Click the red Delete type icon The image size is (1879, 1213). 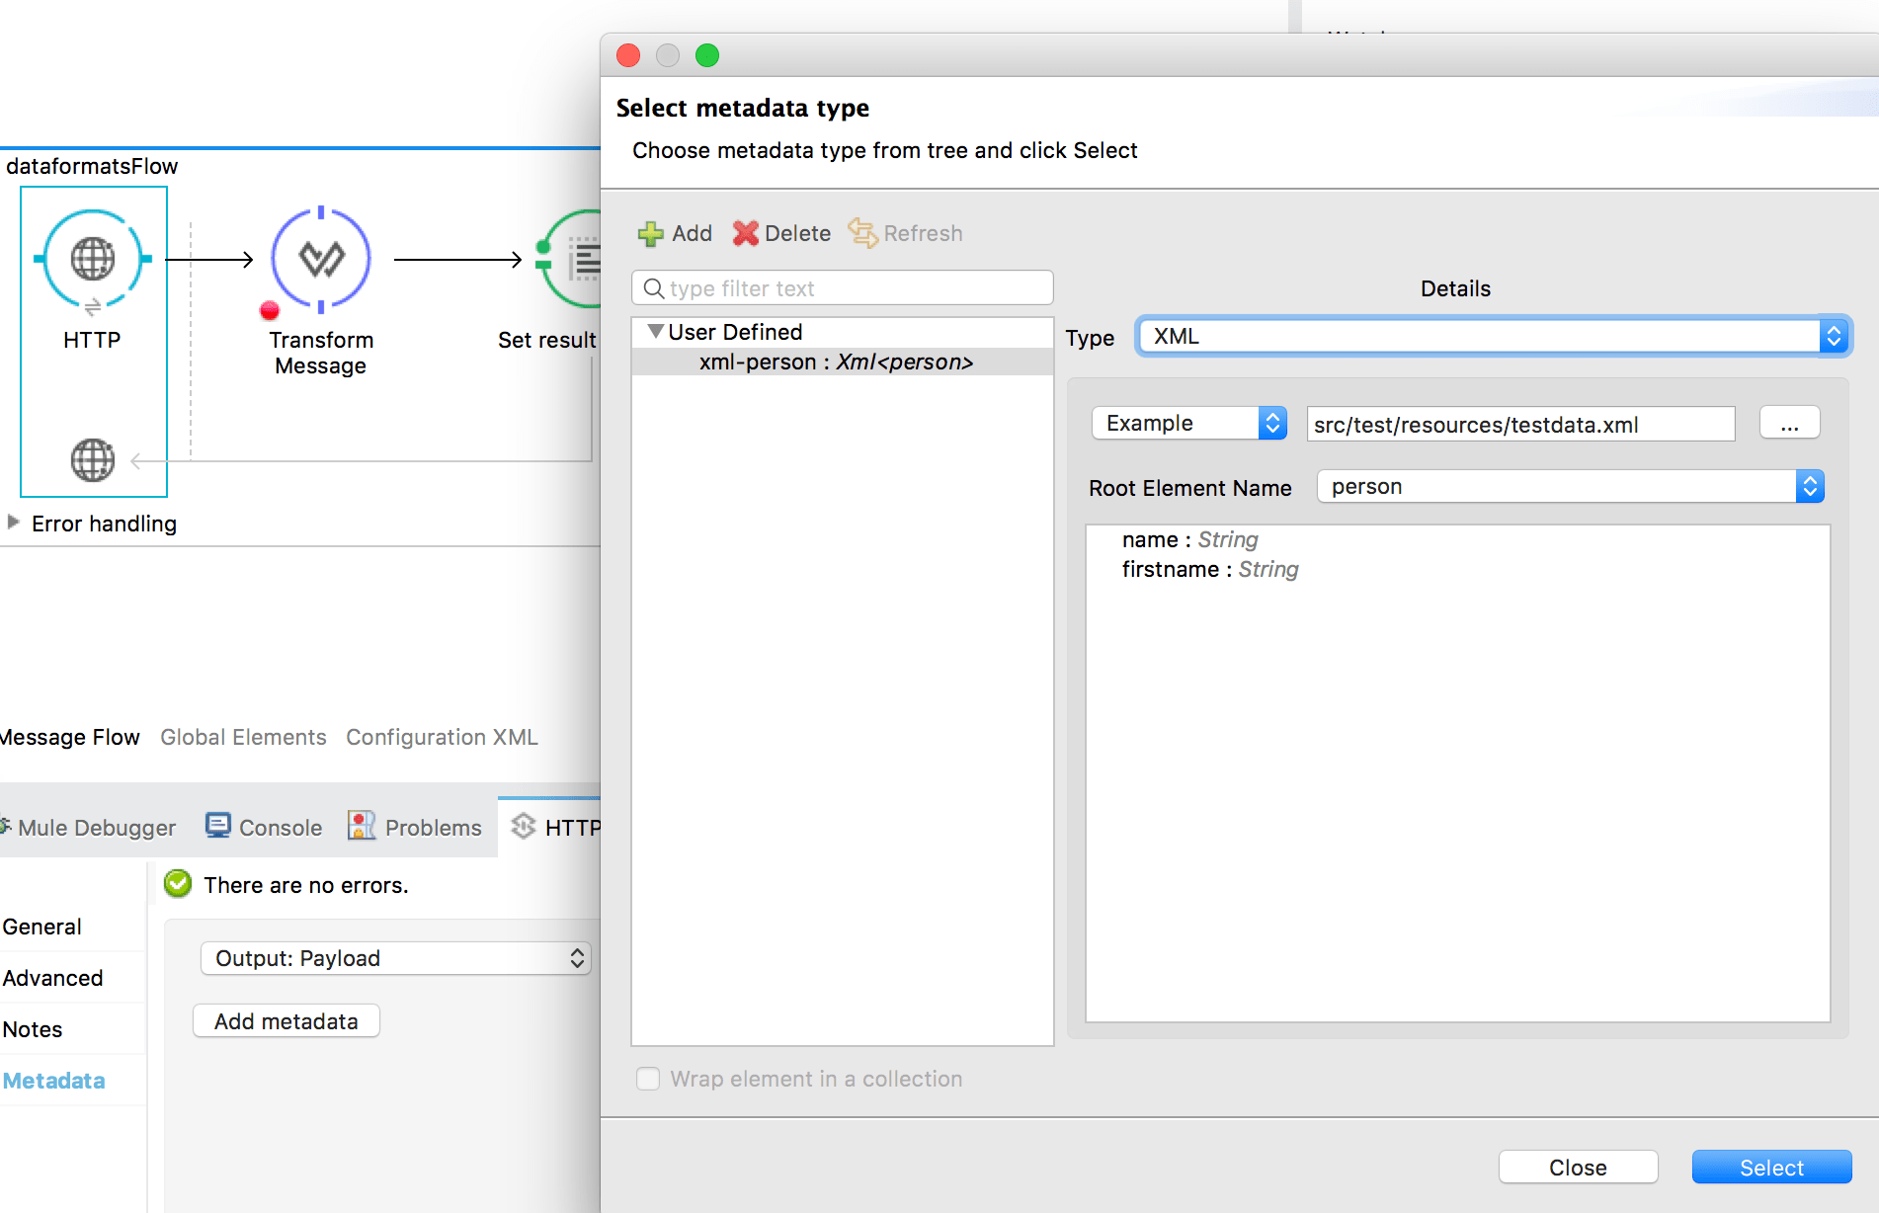745,234
